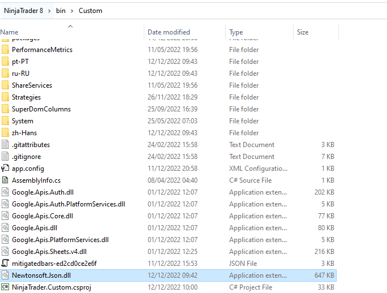Screen dimensions: 387x293
Task: Go to NinjaTrader 8 in breadcrumb
Action: point(23,11)
